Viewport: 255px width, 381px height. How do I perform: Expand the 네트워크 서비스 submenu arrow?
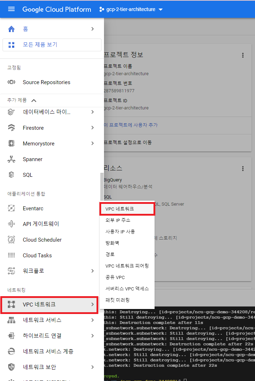93,320
